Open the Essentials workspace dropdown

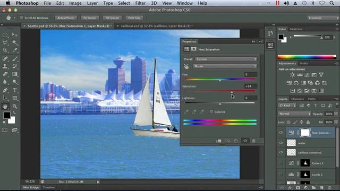323,18
